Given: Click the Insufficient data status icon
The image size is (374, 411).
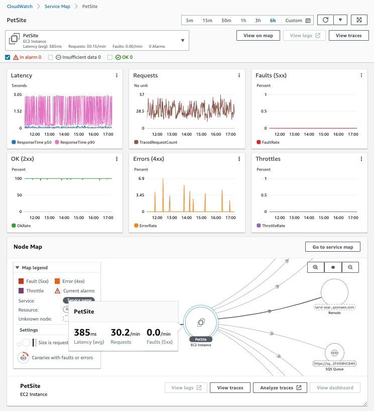Looking at the screenshot, I should click(x=58, y=57).
